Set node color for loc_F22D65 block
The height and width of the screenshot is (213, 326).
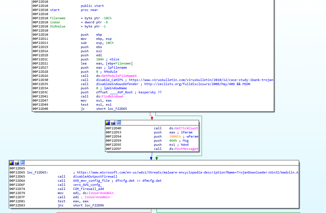pyautogui.click(x=12, y=163)
